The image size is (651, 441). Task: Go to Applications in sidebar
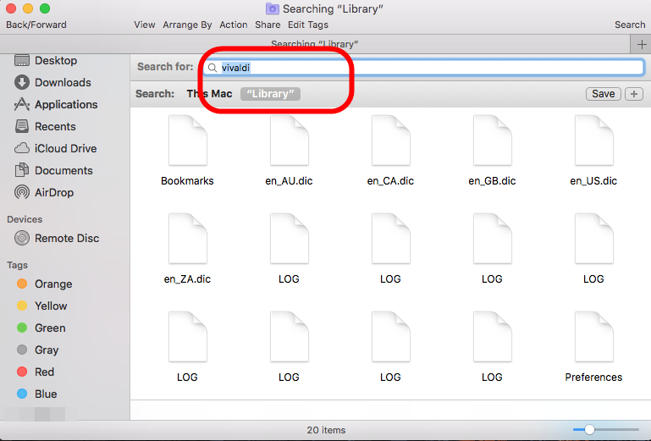tap(65, 104)
